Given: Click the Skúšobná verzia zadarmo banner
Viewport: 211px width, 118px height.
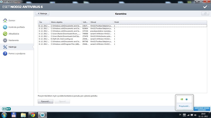Looking at the screenshot, I should pos(202,109).
